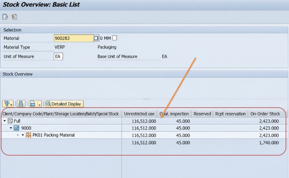Screen dimensions: 289x178
Task: Click the find binoculars icon
Action: pos(21,104)
